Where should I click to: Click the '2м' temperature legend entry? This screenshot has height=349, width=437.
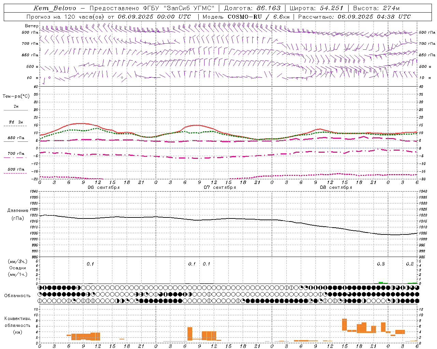(x=16, y=107)
